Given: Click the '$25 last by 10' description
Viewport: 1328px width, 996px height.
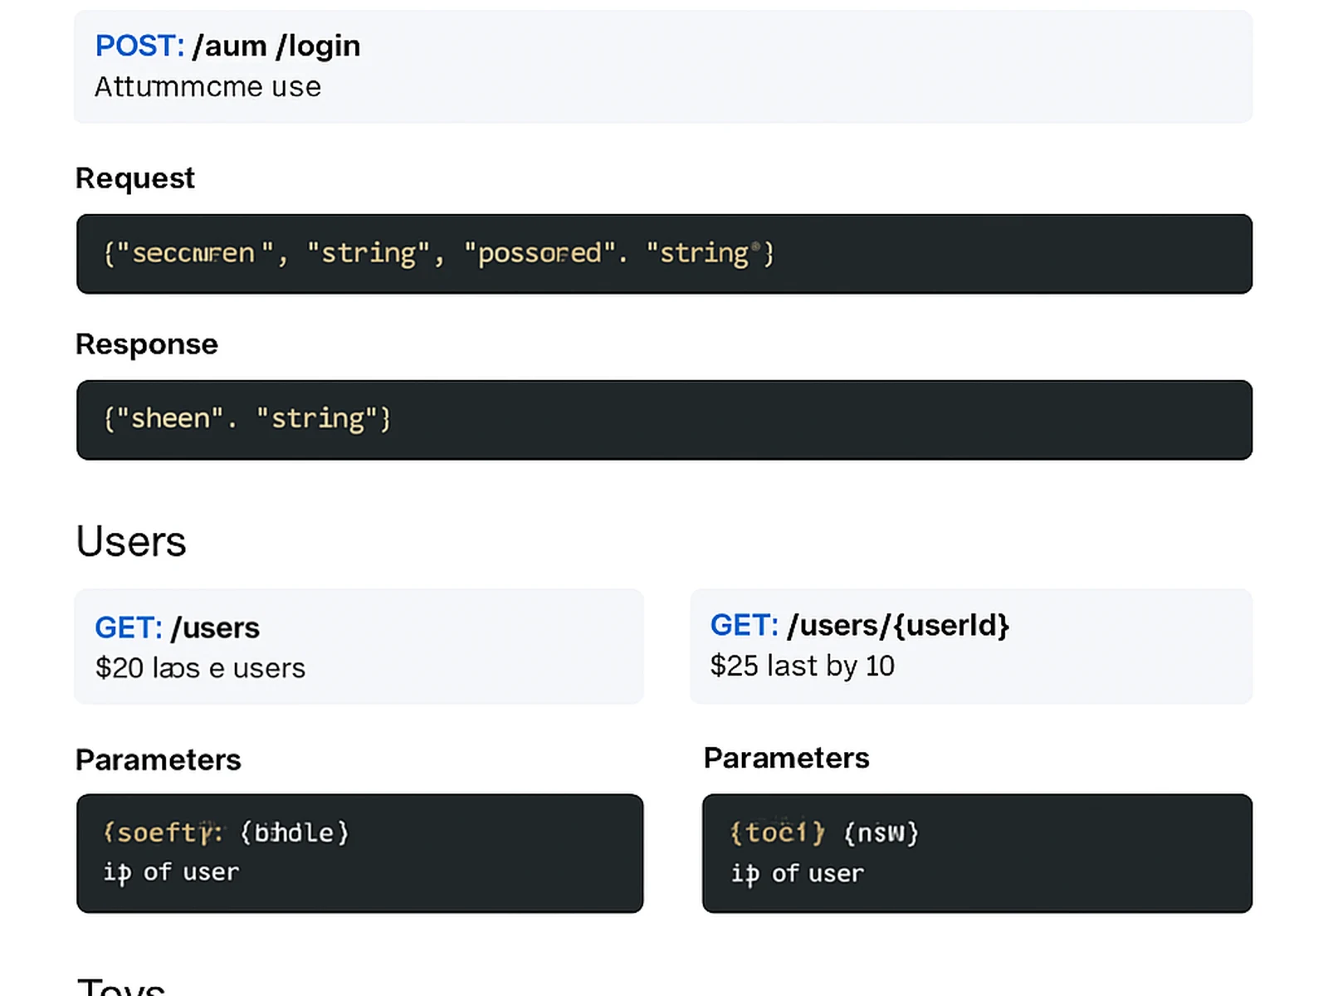Looking at the screenshot, I should (x=803, y=666).
